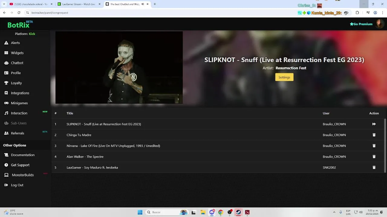The height and width of the screenshot is (217, 387).
Task: Select row Nirvana - Lake Of Fire title
Action: click(x=113, y=146)
